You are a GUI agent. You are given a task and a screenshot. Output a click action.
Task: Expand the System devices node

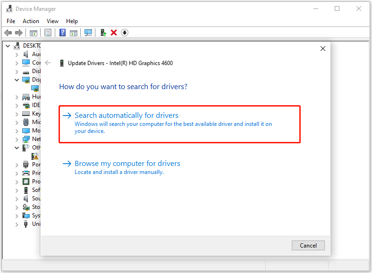point(17,216)
